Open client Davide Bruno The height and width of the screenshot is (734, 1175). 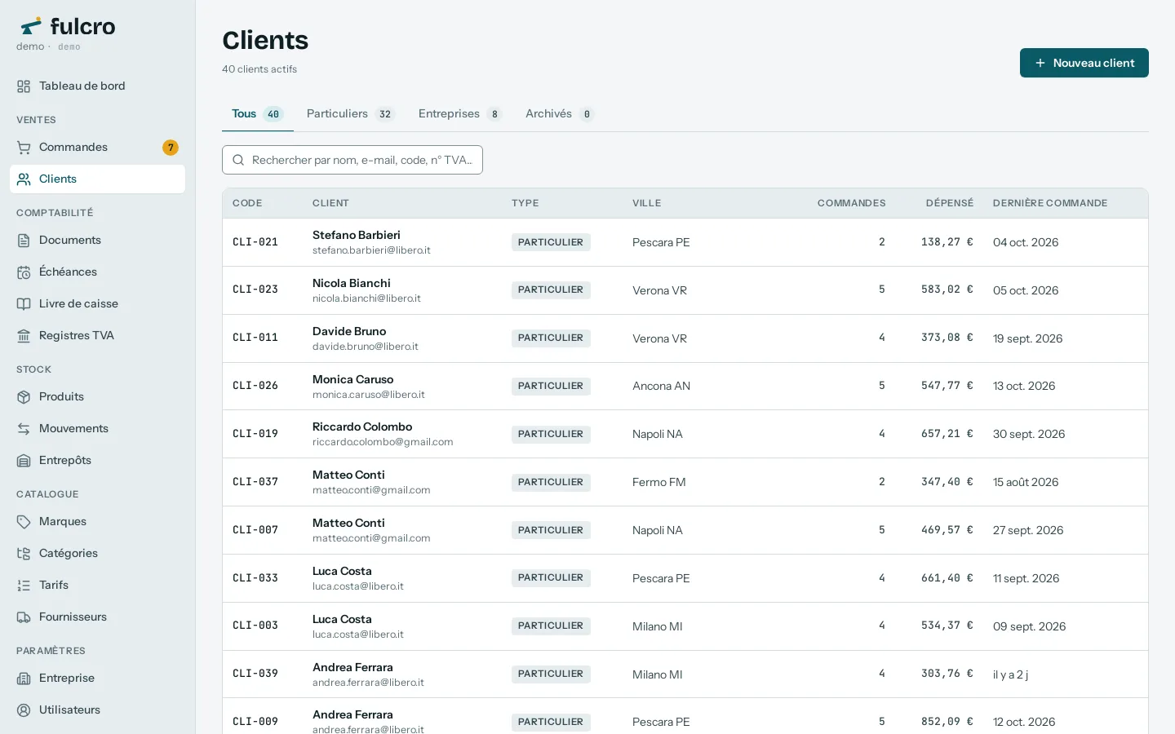click(x=349, y=331)
